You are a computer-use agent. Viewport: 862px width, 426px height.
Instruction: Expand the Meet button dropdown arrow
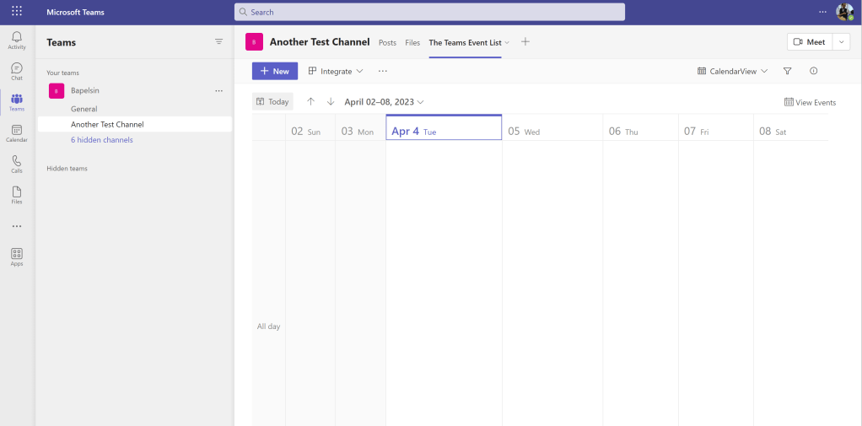(x=841, y=42)
